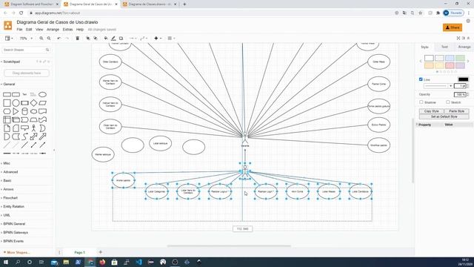
Task: Open the black line color swatch
Action: point(463,79)
